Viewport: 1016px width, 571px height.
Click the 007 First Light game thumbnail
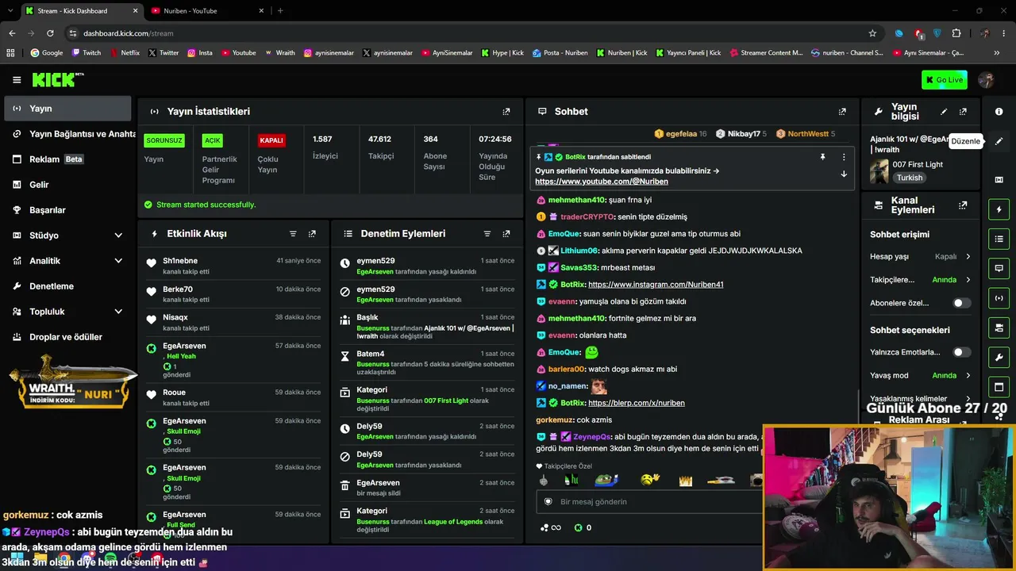(879, 171)
